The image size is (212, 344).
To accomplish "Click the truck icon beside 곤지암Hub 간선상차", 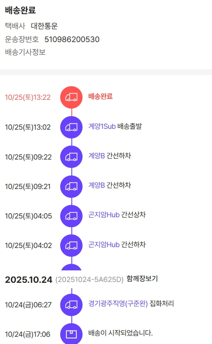I will click(72, 216).
